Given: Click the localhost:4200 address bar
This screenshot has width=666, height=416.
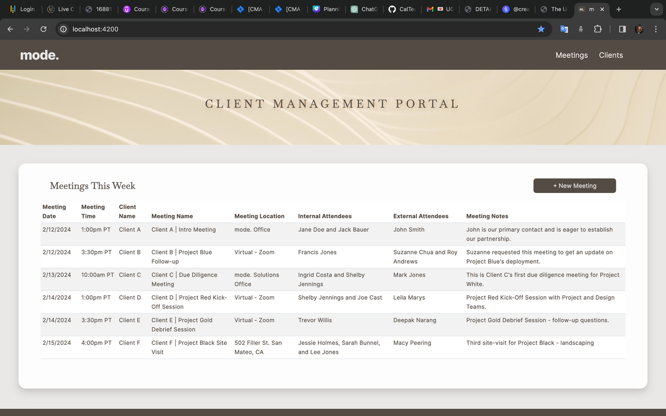Looking at the screenshot, I should (289, 29).
